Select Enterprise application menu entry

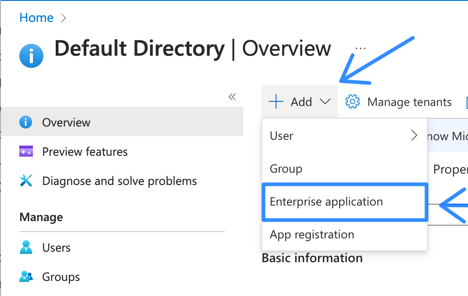[x=326, y=201]
